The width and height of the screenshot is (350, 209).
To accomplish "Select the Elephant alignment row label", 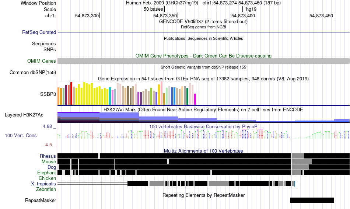I will [x=46, y=173].
